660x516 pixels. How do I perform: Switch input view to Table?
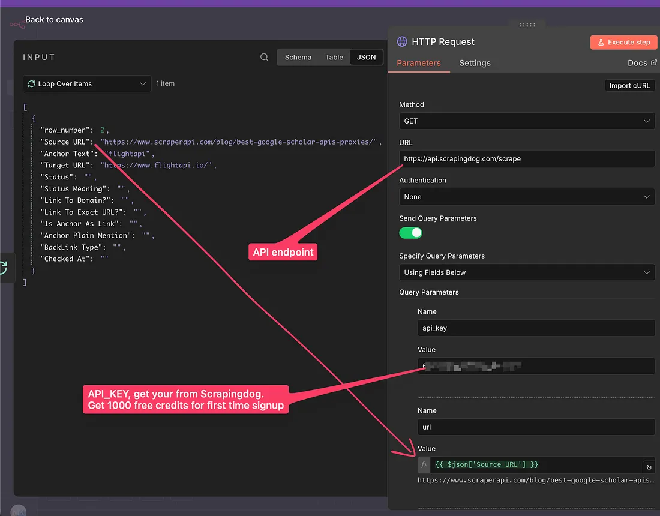(x=334, y=58)
